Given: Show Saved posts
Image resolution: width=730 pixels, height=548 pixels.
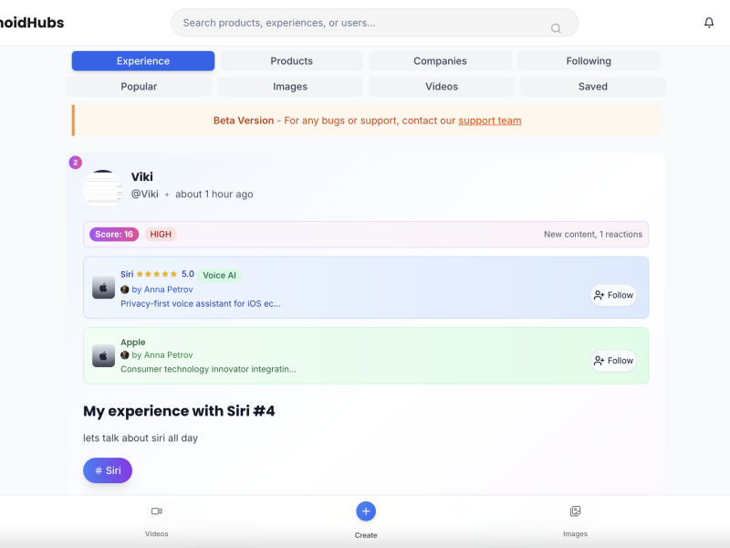Looking at the screenshot, I should (592, 87).
